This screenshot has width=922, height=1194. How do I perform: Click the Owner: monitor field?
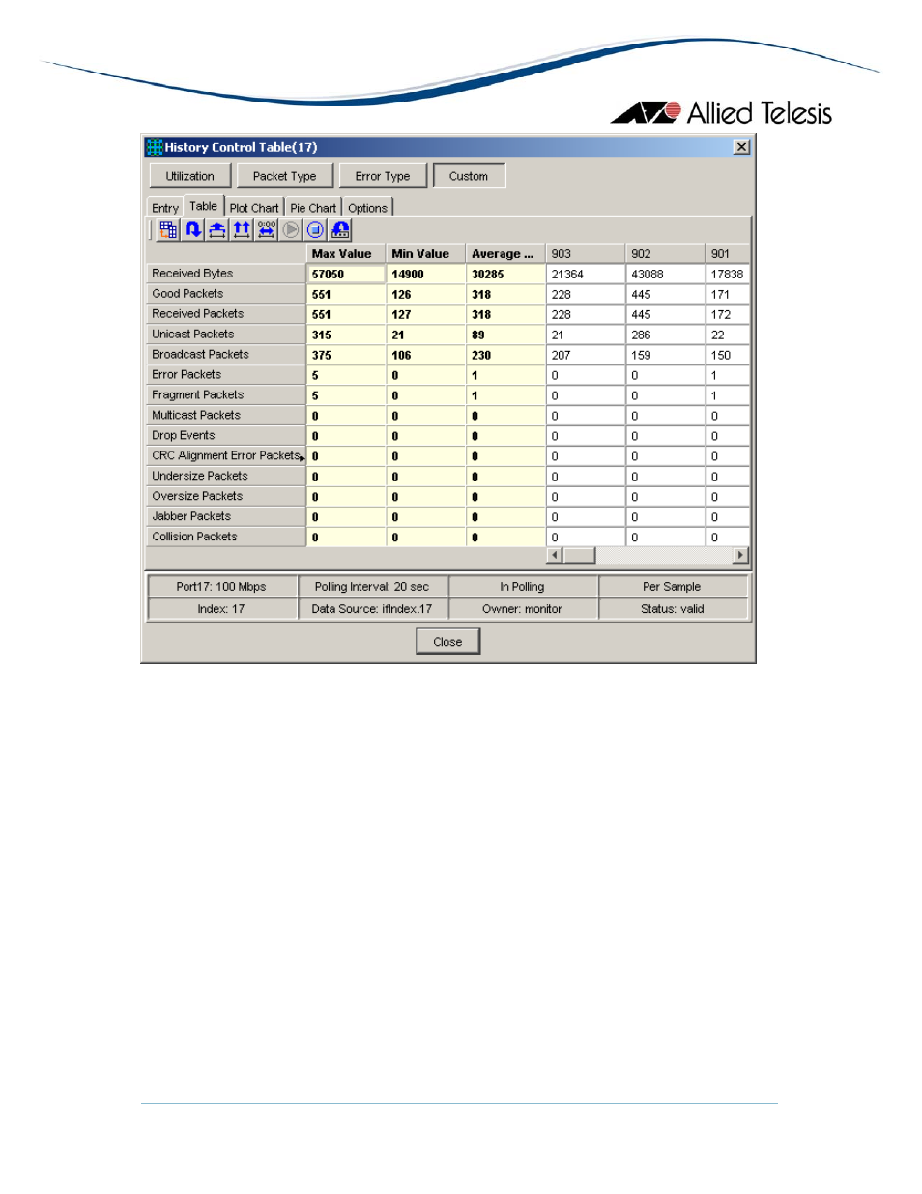523,609
